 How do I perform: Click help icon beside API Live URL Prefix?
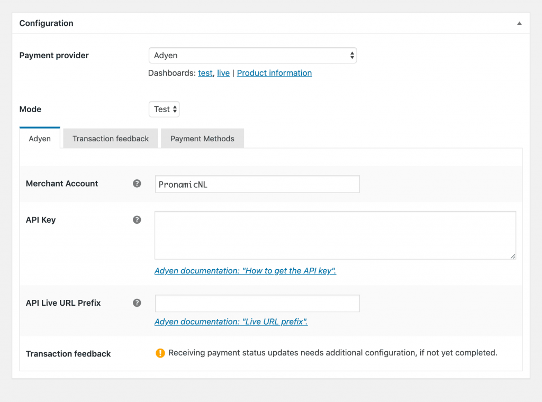click(137, 303)
